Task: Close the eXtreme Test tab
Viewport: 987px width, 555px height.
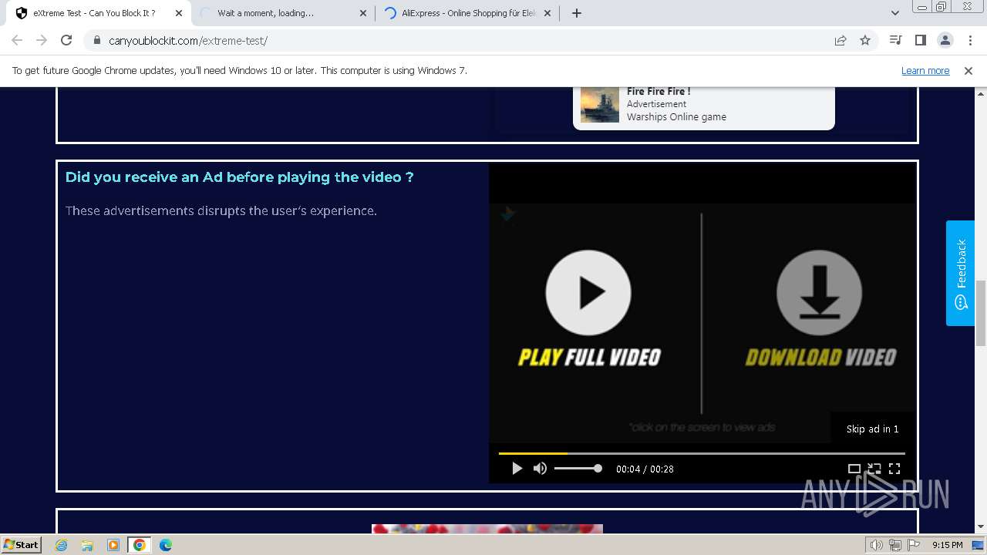Action: tap(179, 13)
